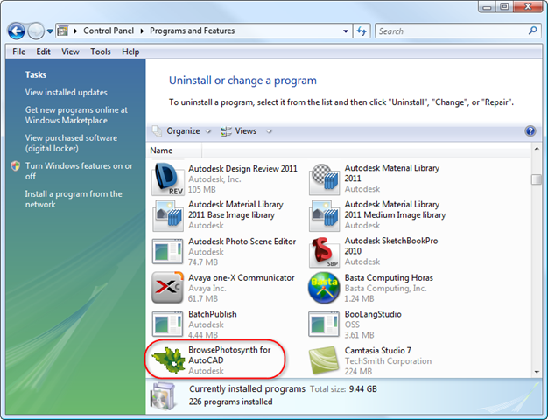Select the Autodesk SketchBookPro 2010 icon
Screen dimensions: 548x420
coord(325,251)
